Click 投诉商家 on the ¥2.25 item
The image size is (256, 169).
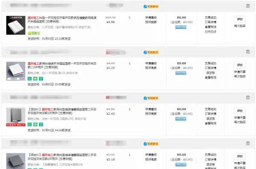151,68
